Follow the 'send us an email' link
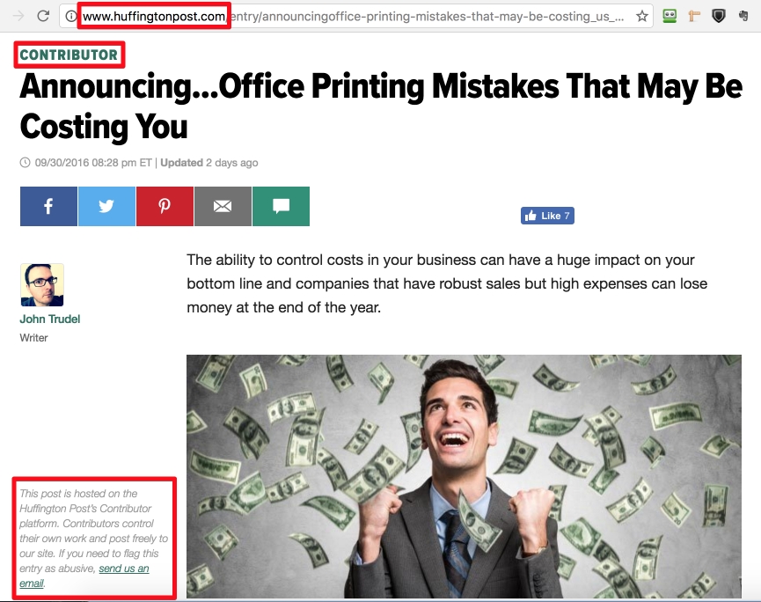The image size is (761, 602). click(x=84, y=576)
